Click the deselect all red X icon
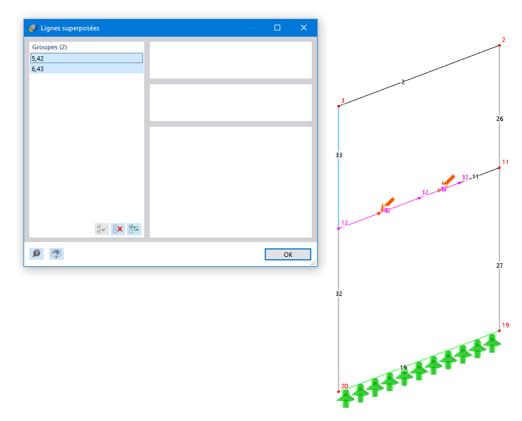The height and width of the screenshot is (421, 522). pos(118,229)
